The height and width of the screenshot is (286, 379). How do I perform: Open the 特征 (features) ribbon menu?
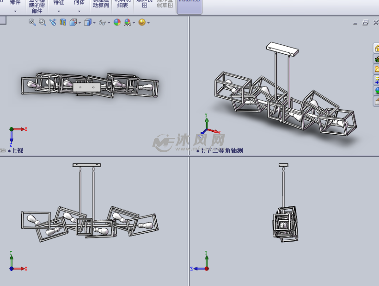59,6
